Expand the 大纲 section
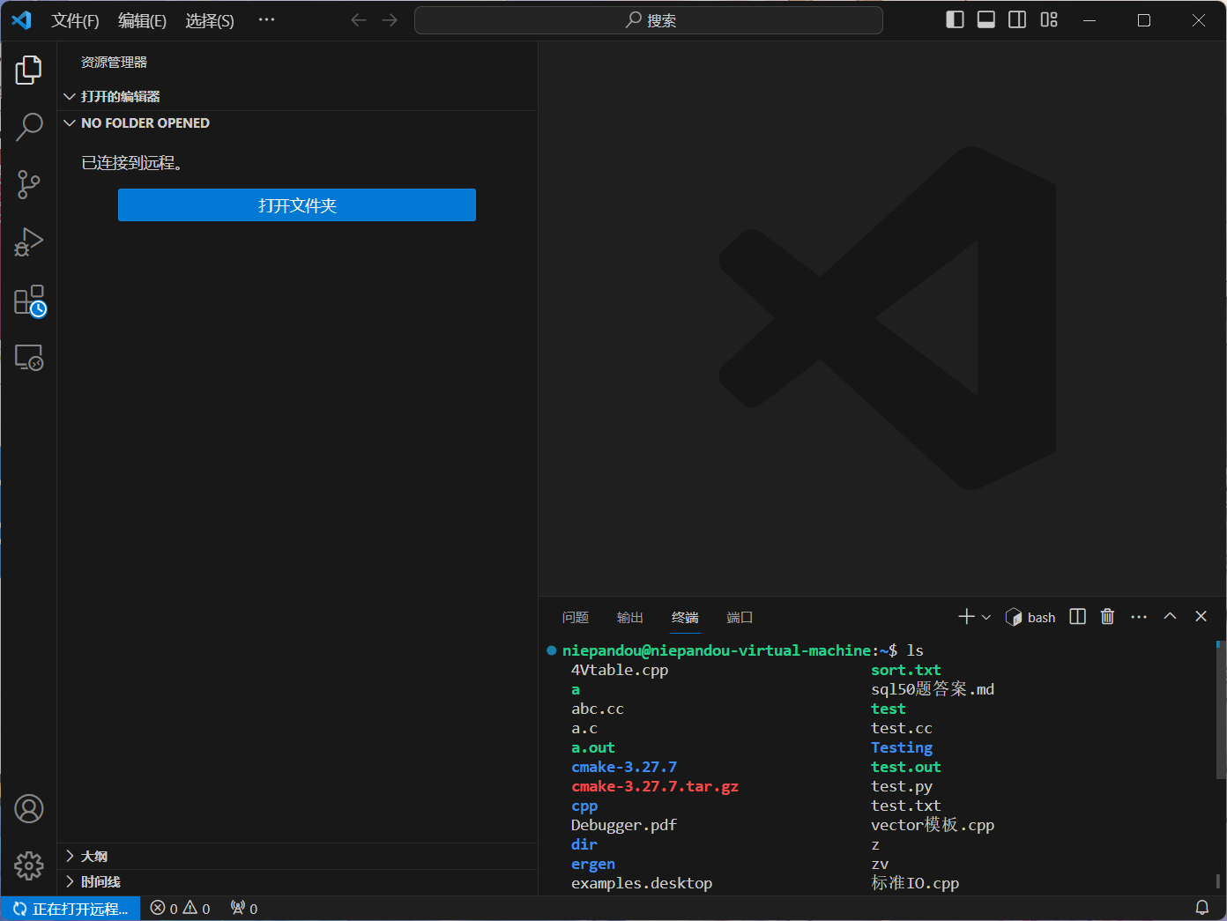Screen dimensions: 1227x921 click(x=297, y=857)
